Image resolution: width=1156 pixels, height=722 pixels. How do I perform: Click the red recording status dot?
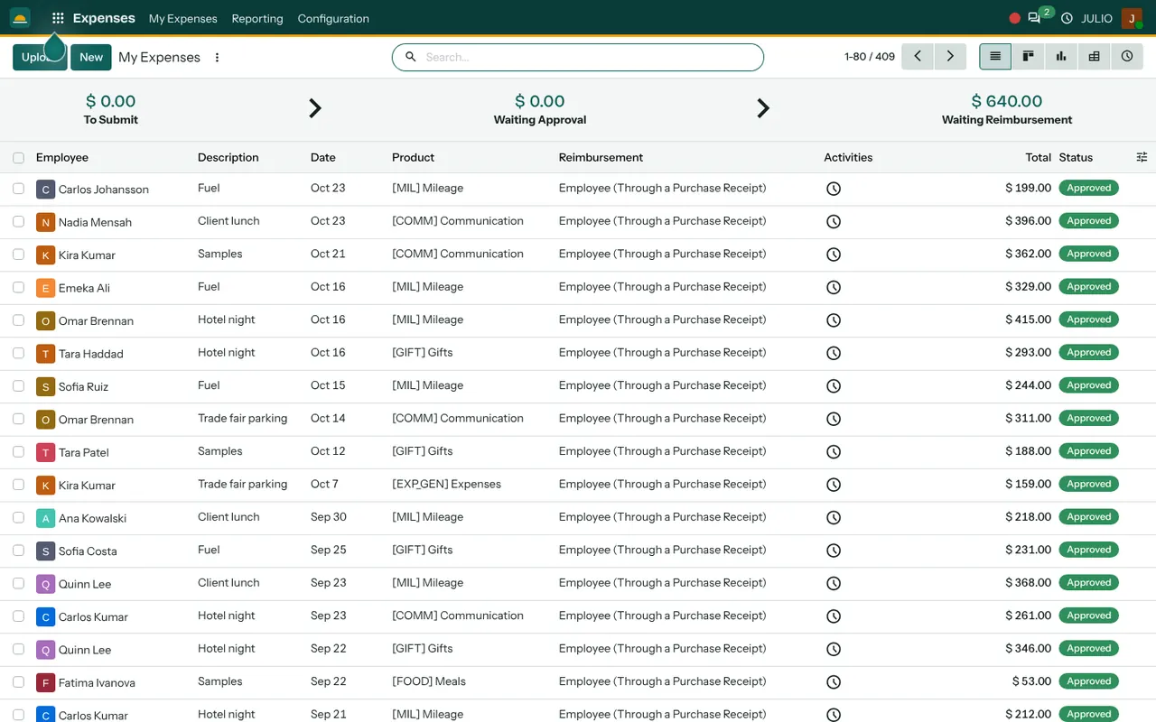pyautogui.click(x=1014, y=18)
